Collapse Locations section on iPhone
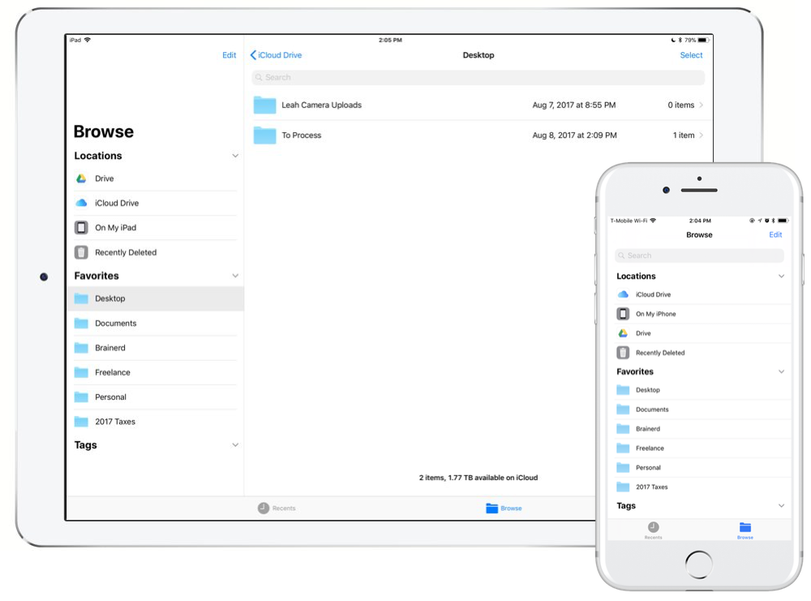The image size is (811, 601). [x=782, y=277]
